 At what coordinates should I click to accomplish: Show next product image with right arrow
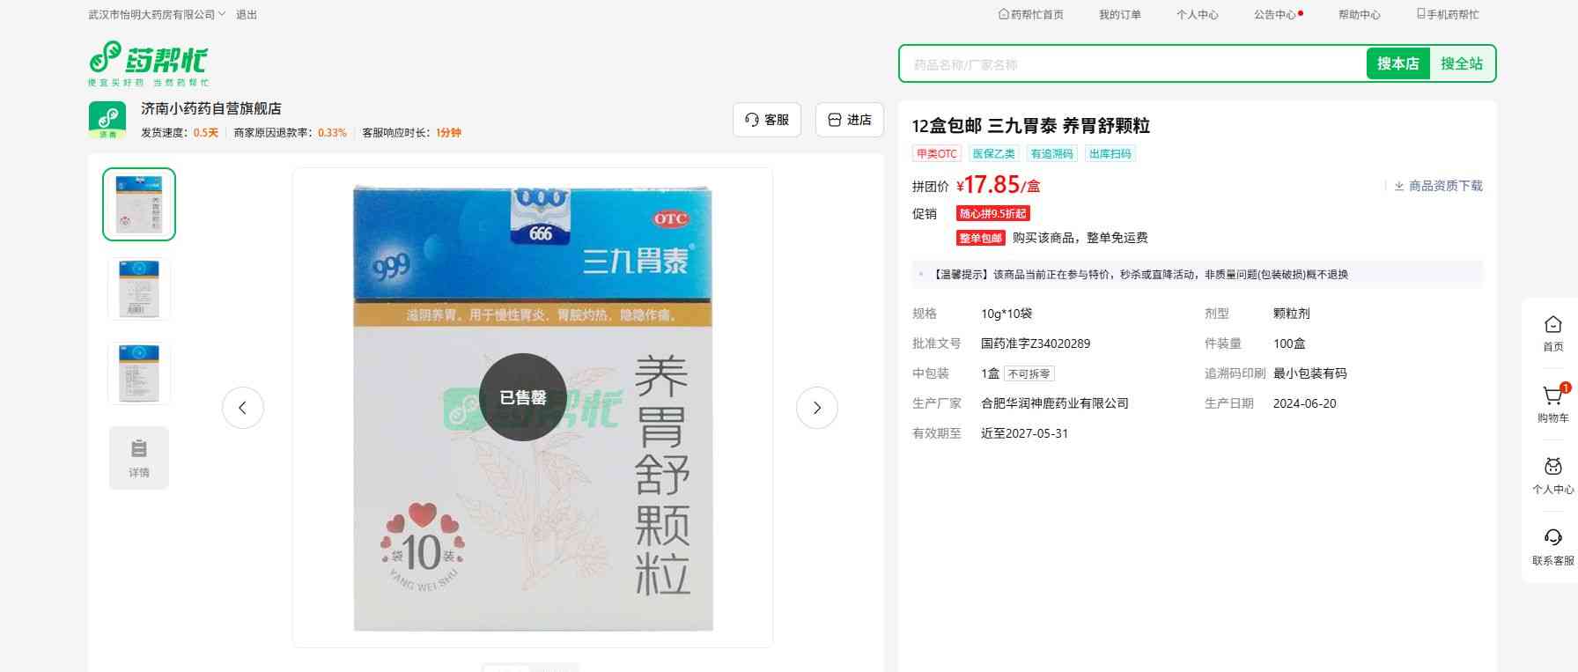click(816, 408)
